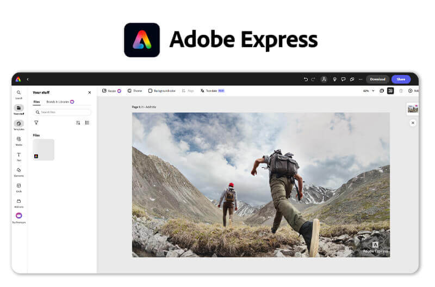Open the Elements sidebar panel
The image size is (435, 287).
[x=18, y=172]
